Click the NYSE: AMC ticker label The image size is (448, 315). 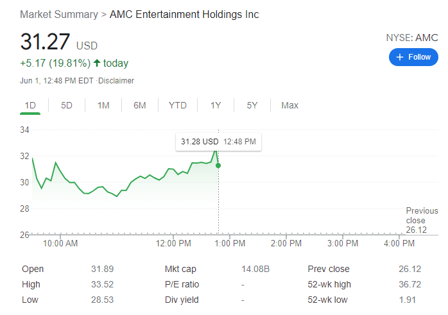[411, 38]
